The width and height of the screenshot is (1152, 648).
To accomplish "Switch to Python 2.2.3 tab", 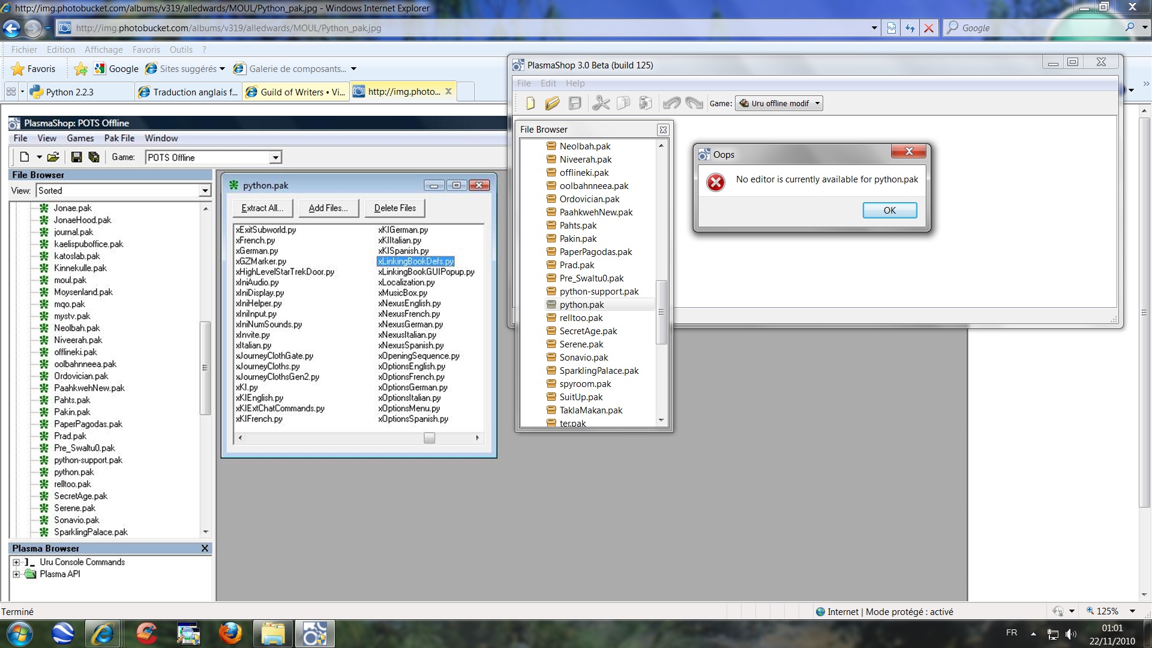I will (x=80, y=92).
